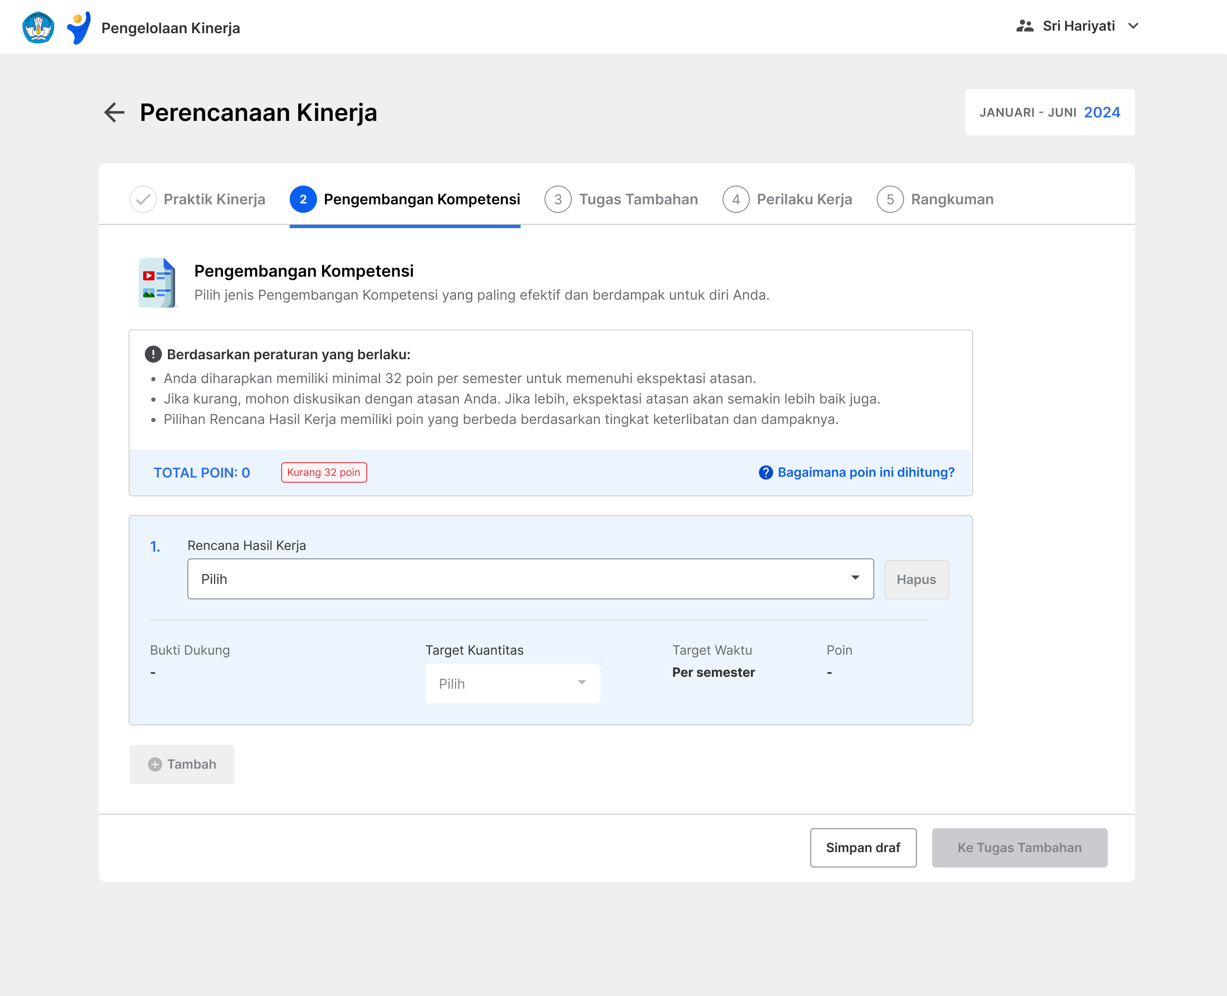
Task: Switch to the Tugas Tambahan step tab
Action: [621, 199]
